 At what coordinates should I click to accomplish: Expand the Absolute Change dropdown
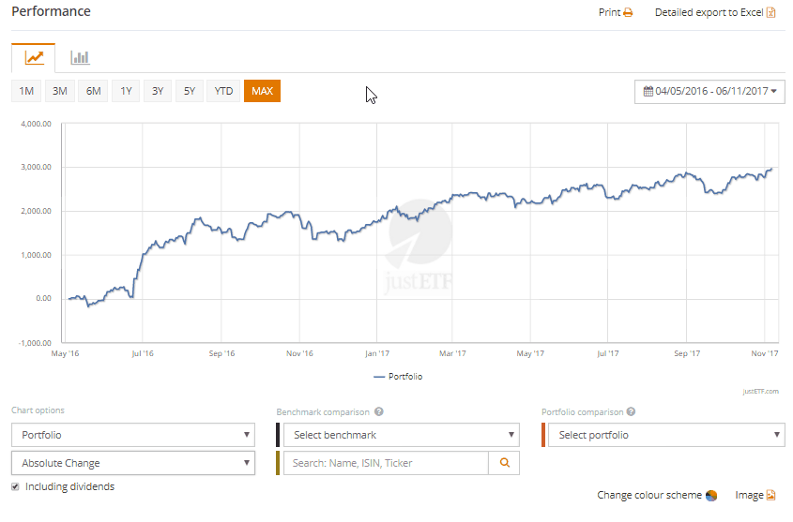(132, 463)
